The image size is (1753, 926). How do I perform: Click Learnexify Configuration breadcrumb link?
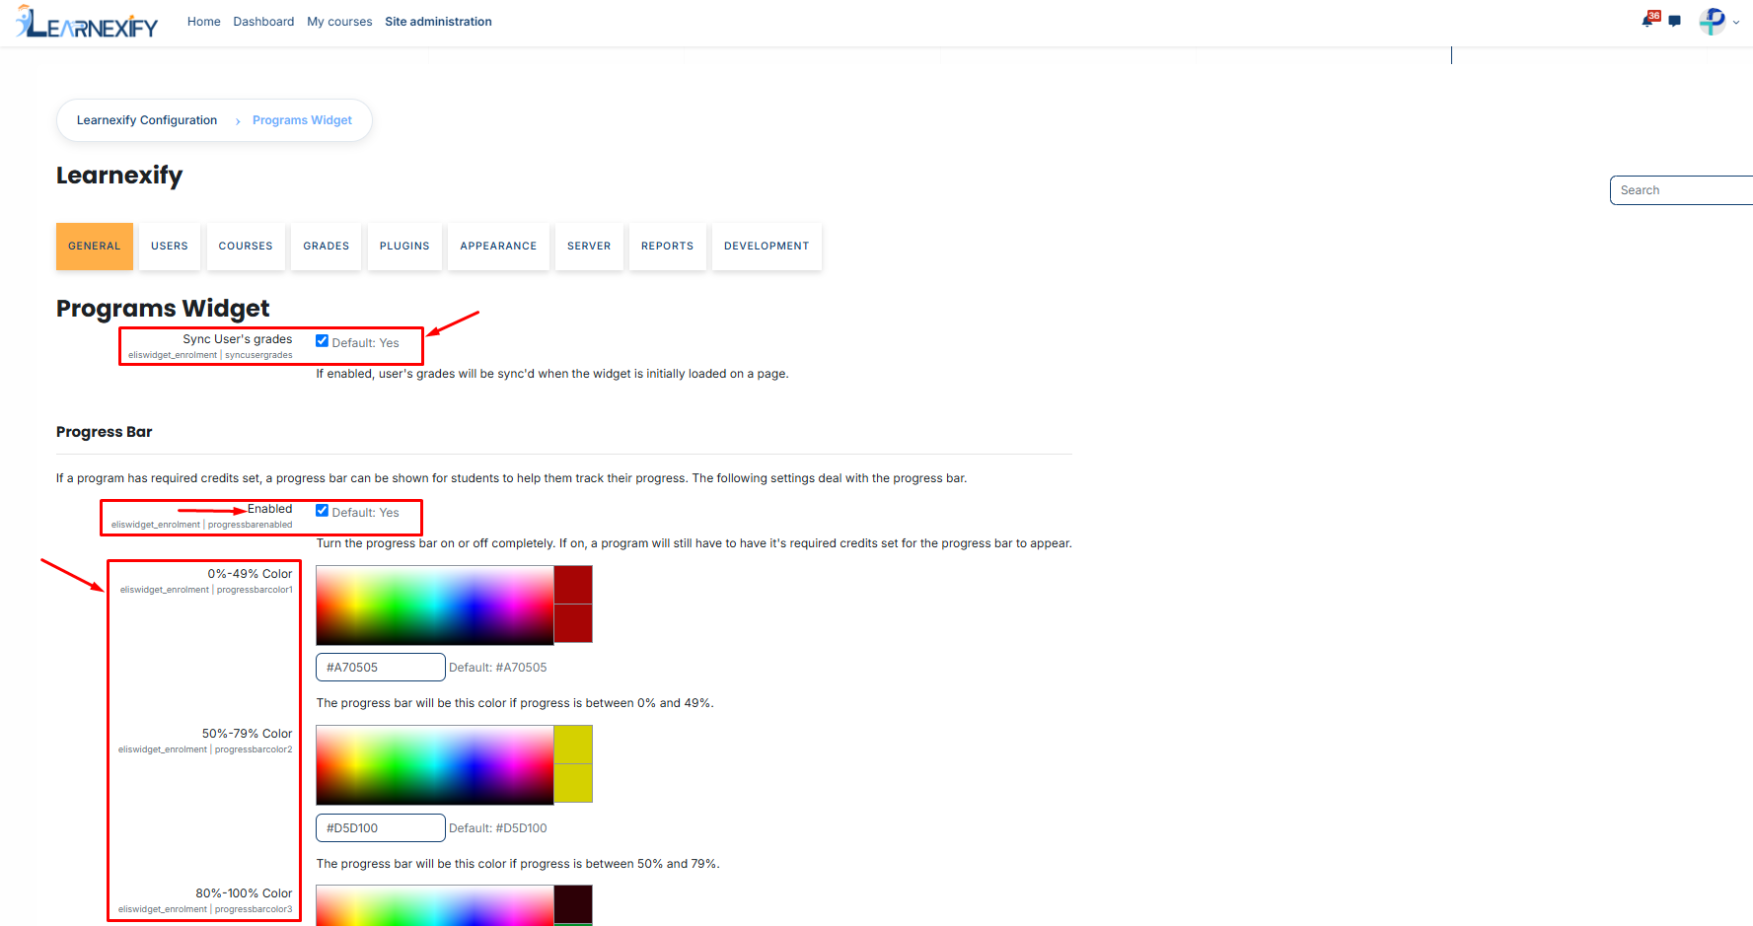click(x=147, y=120)
